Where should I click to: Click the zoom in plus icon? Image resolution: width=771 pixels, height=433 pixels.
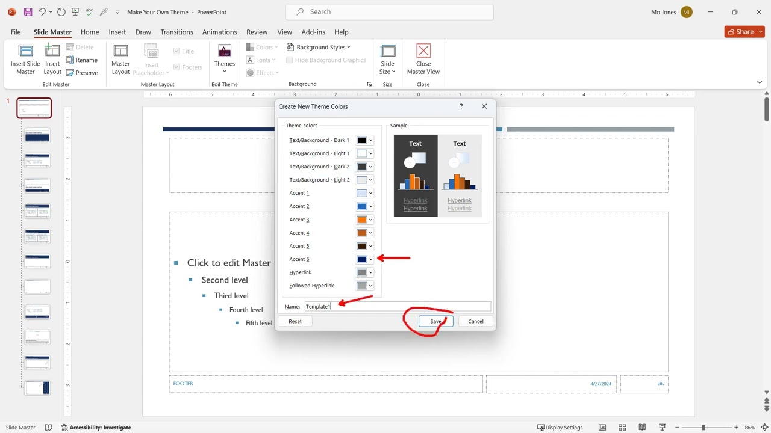[x=737, y=428]
